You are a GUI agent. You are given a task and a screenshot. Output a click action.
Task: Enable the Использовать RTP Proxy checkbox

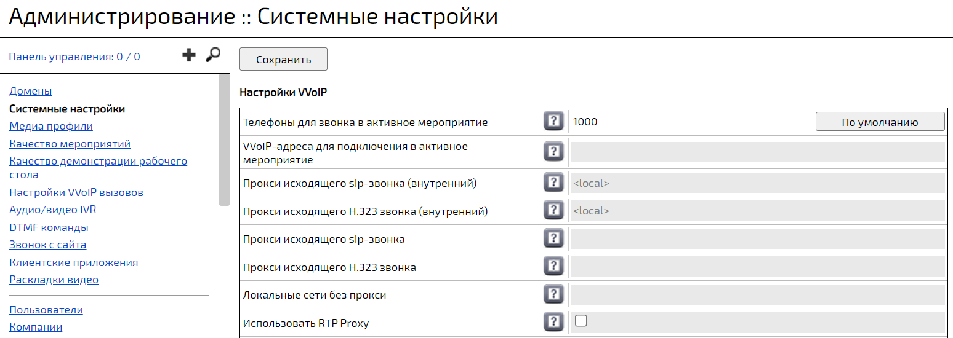[581, 321]
